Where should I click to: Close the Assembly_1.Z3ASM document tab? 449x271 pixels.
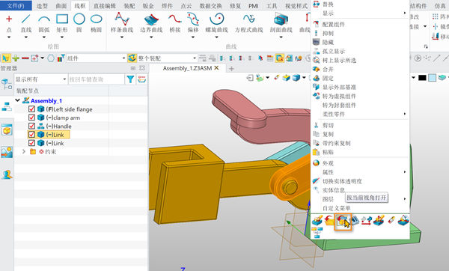[216, 68]
